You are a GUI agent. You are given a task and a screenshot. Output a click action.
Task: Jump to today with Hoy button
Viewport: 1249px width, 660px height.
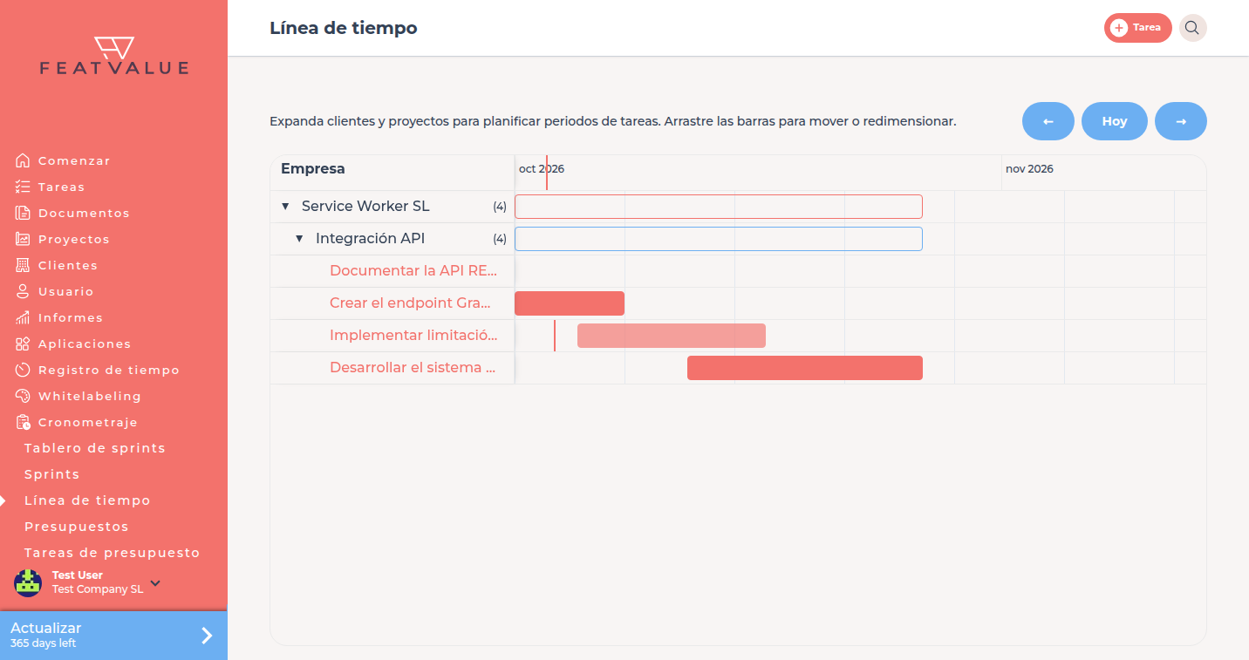[1115, 121]
